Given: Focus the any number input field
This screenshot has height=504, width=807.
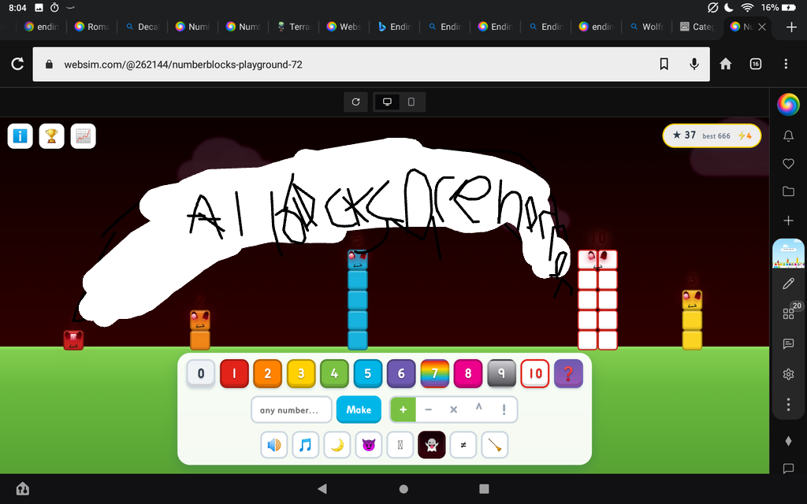Looking at the screenshot, I should coord(292,409).
